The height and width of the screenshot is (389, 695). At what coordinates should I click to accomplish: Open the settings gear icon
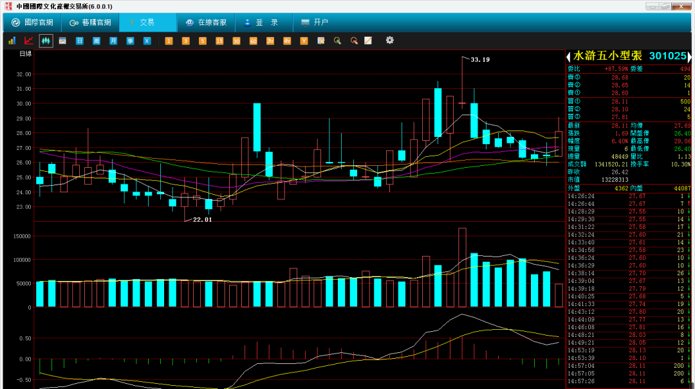[x=389, y=41]
